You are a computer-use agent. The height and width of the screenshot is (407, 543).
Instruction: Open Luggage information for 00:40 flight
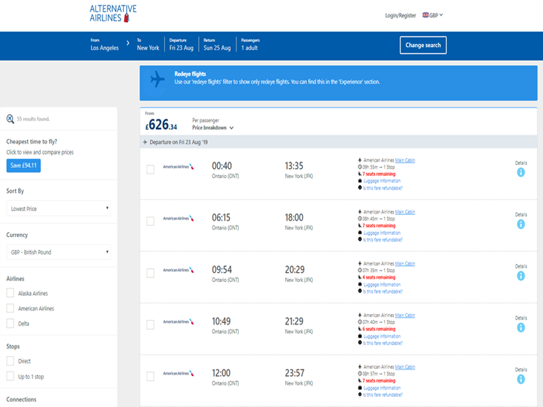382,181
